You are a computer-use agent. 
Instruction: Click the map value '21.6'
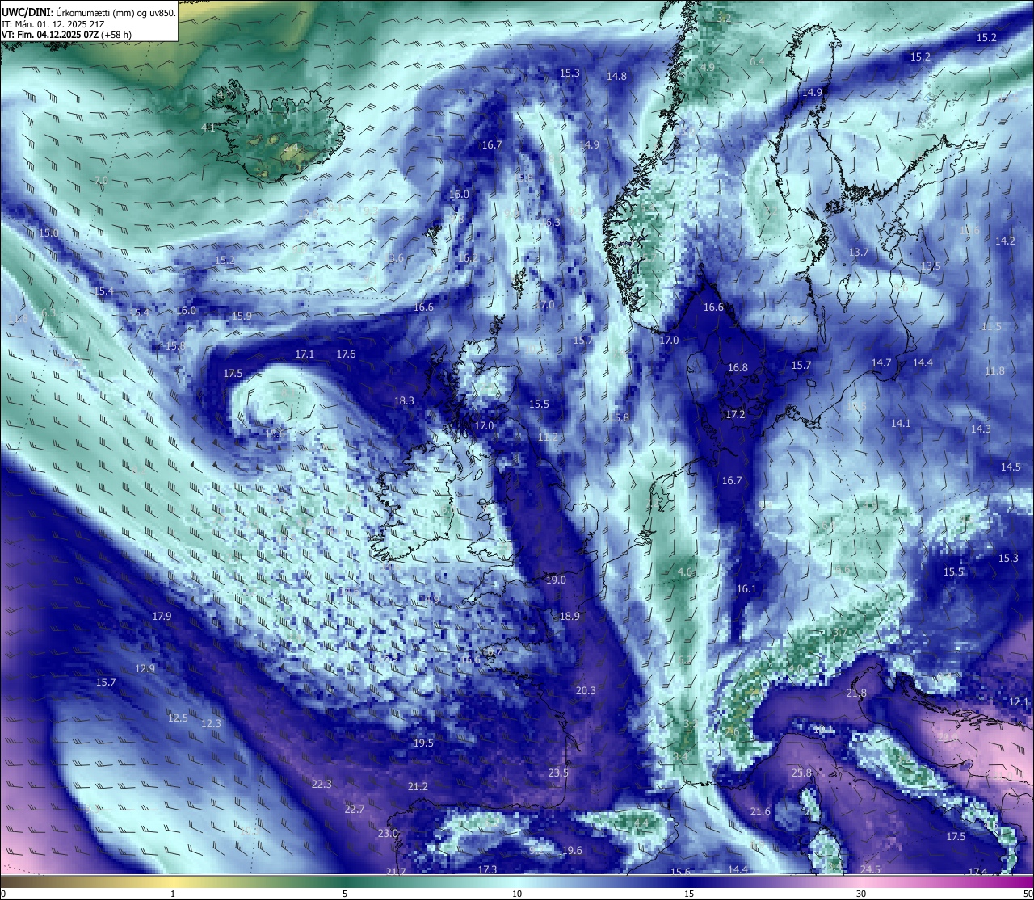tap(761, 811)
